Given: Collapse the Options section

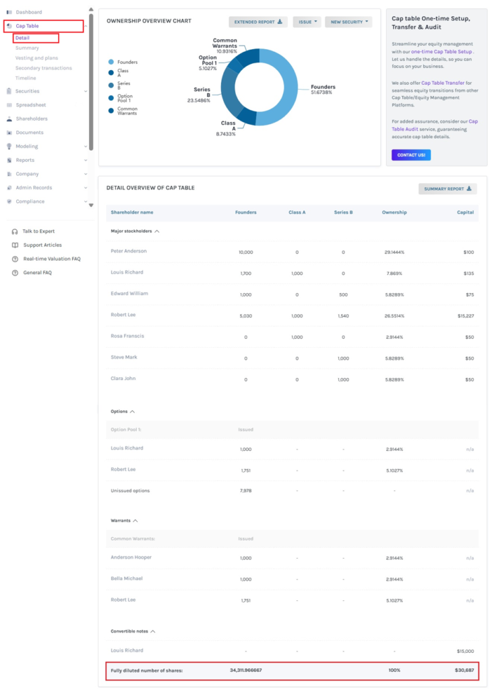Looking at the screenshot, I should 133,412.
